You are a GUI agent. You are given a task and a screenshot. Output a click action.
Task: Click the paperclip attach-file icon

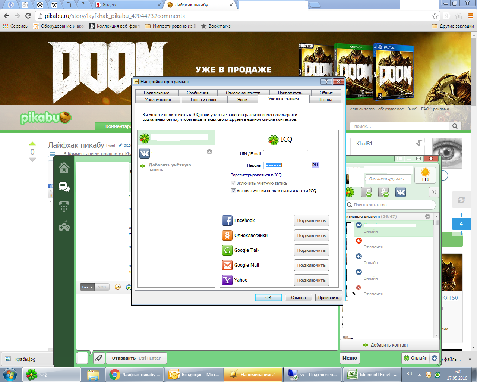click(99, 358)
